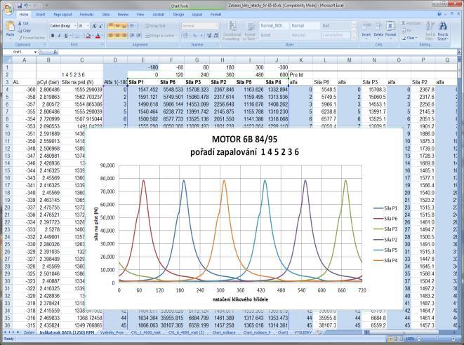This screenshot has height=345, width=464.
Task: Open the fill color dropdown arrow
Action: coord(92,36)
